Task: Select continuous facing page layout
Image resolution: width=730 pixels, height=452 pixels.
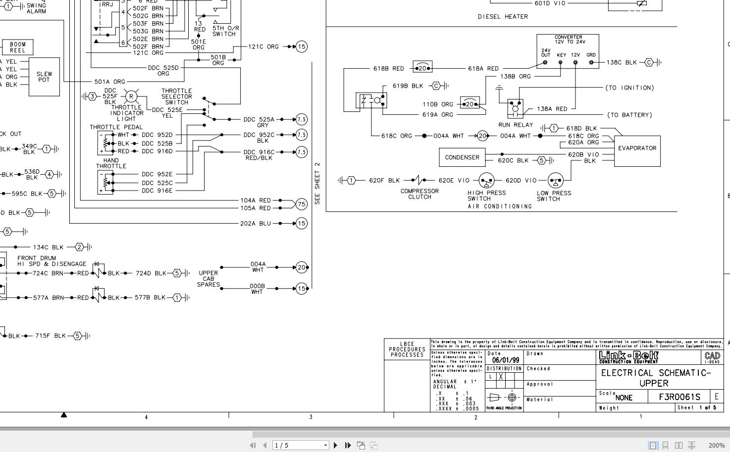Action: pos(691,445)
